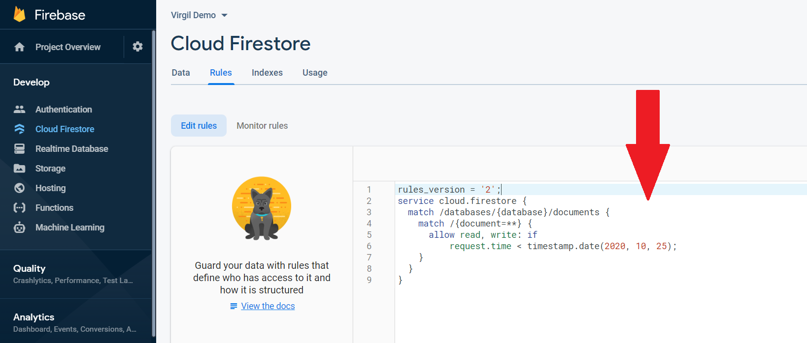Expand the Quality section
The width and height of the screenshot is (807, 343).
pos(76,274)
